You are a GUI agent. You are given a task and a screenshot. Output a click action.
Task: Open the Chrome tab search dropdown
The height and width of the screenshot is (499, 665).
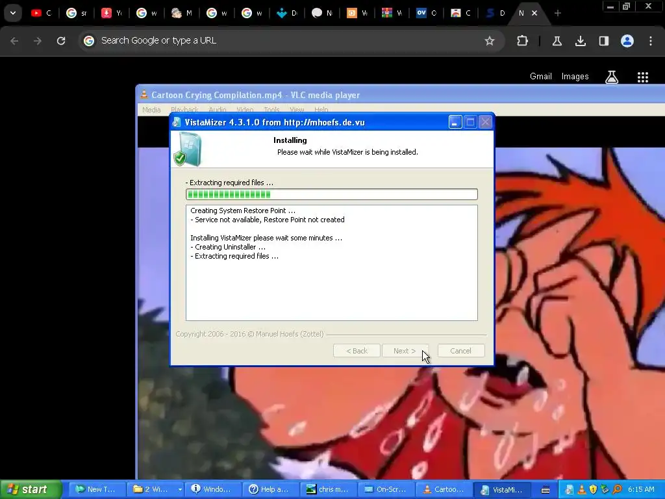(x=13, y=13)
